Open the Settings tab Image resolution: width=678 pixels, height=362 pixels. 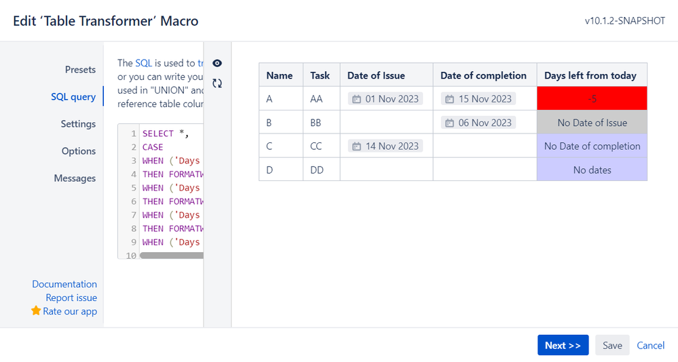click(78, 124)
